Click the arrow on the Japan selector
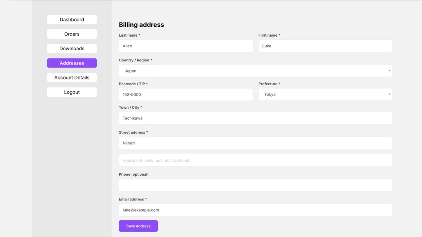422x237 pixels. pyautogui.click(x=389, y=71)
